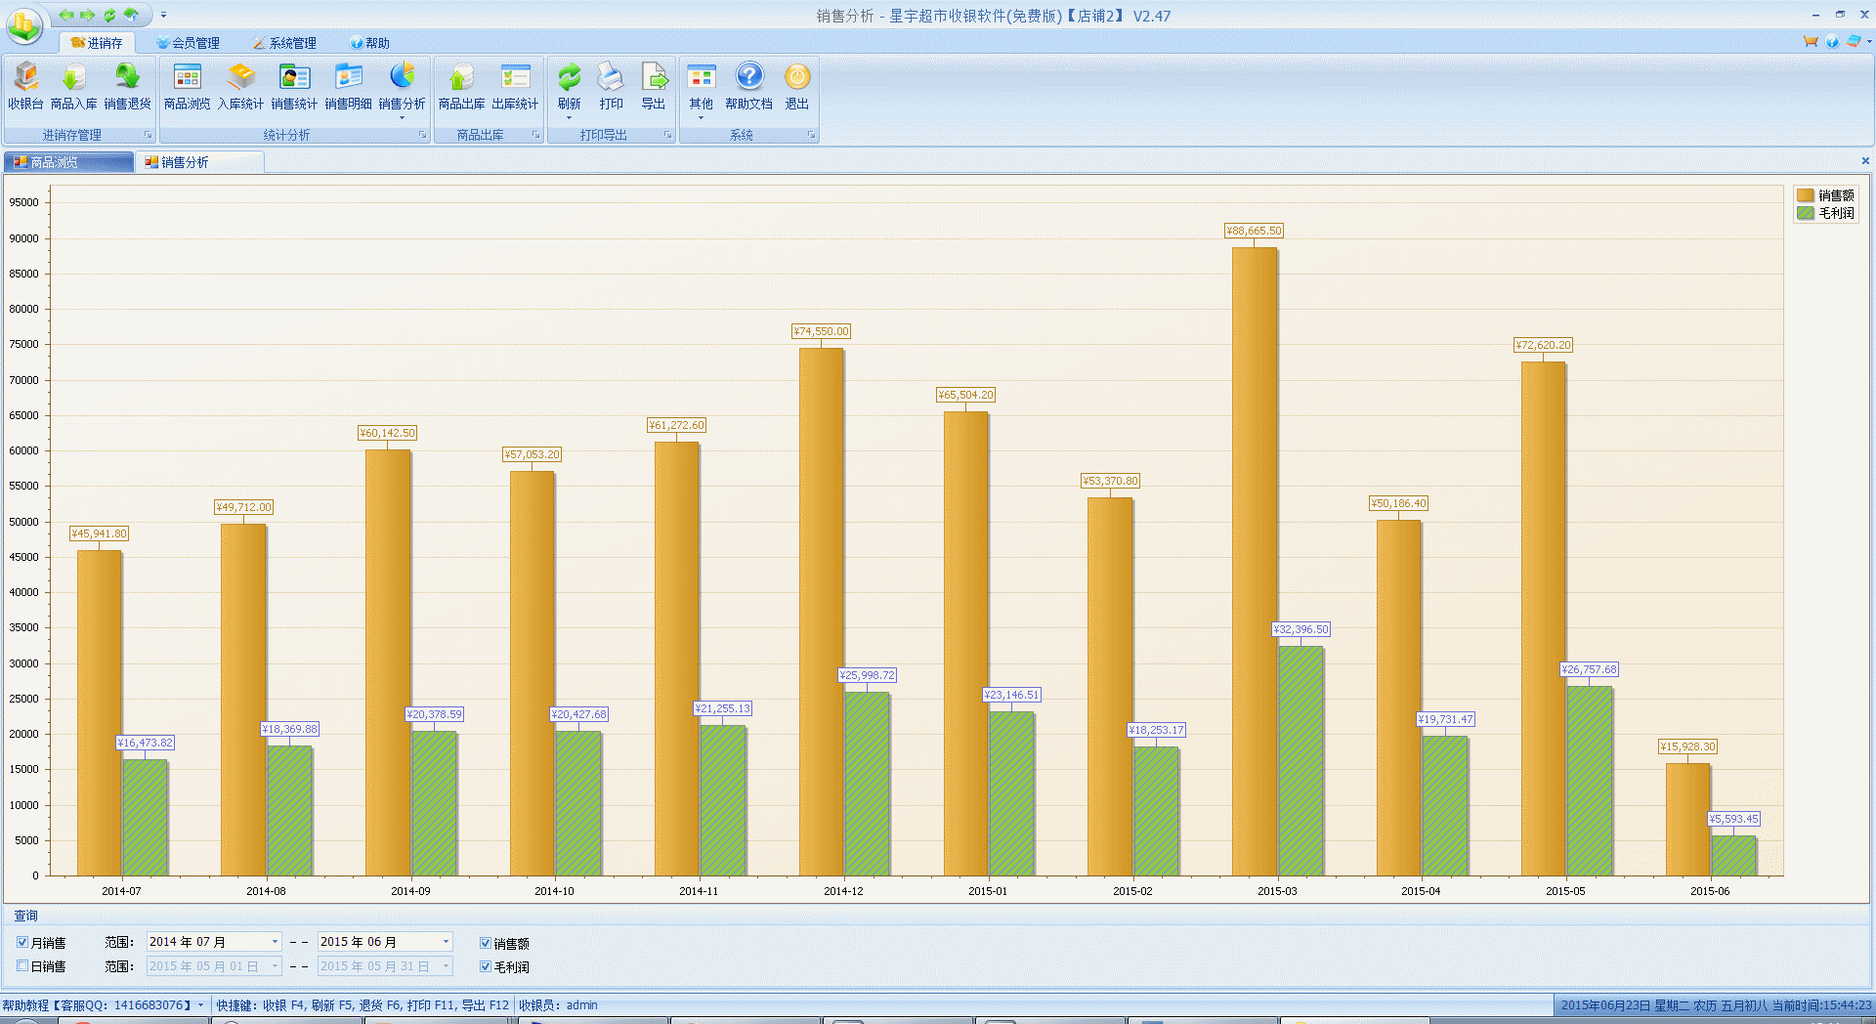The image size is (1876, 1024).
Task: Switch to the 系统管理 ribbon tab
Action: pos(284,43)
